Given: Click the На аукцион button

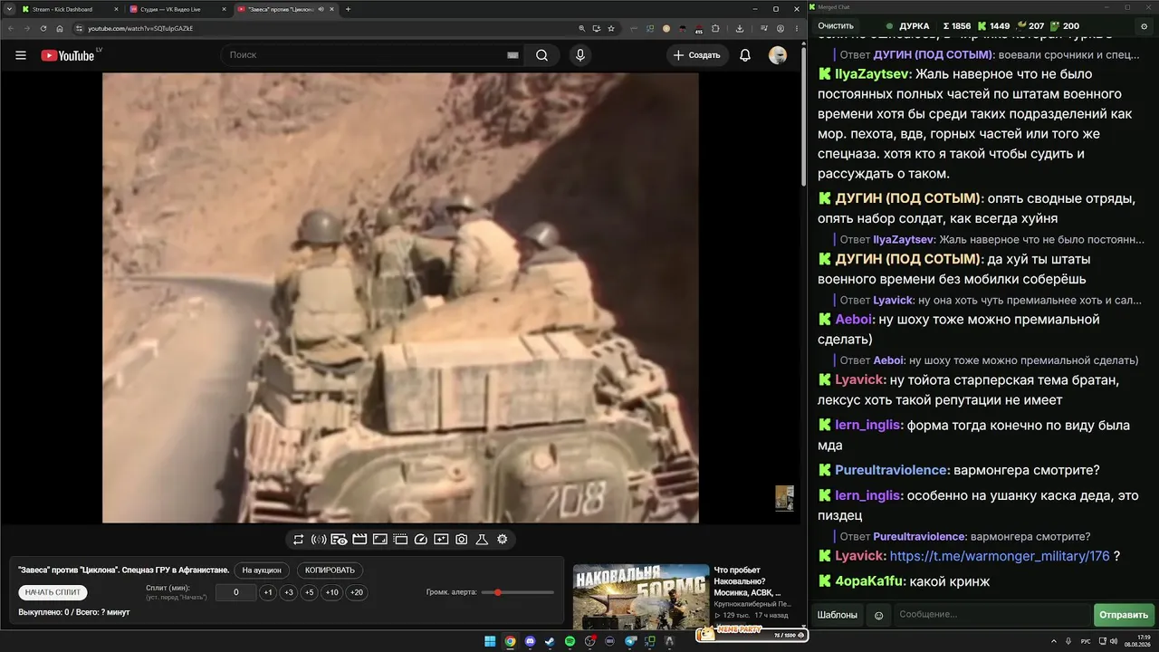Looking at the screenshot, I should (x=263, y=570).
